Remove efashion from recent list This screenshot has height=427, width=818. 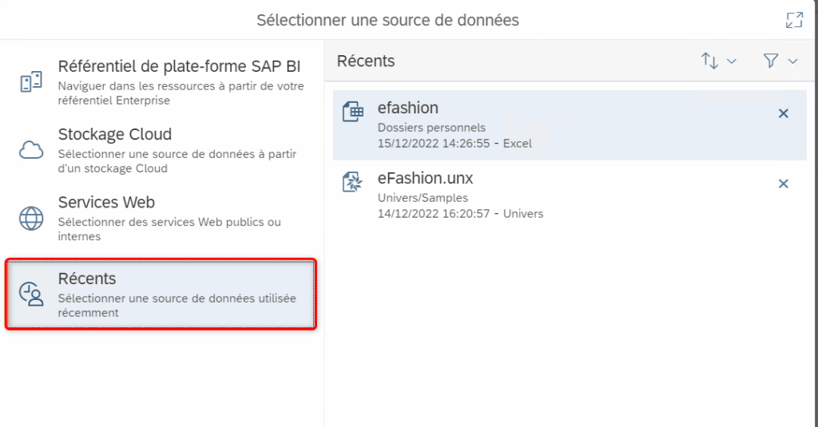[783, 113]
